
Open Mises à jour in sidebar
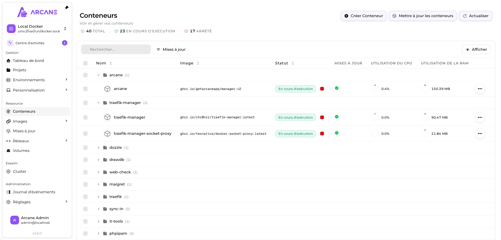coord(37,131)
